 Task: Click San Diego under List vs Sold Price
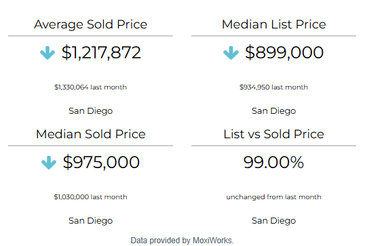tap(274, 221)
